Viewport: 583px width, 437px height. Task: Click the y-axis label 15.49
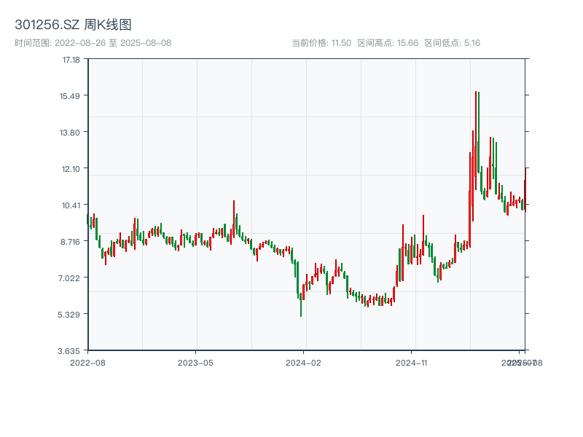69,96
